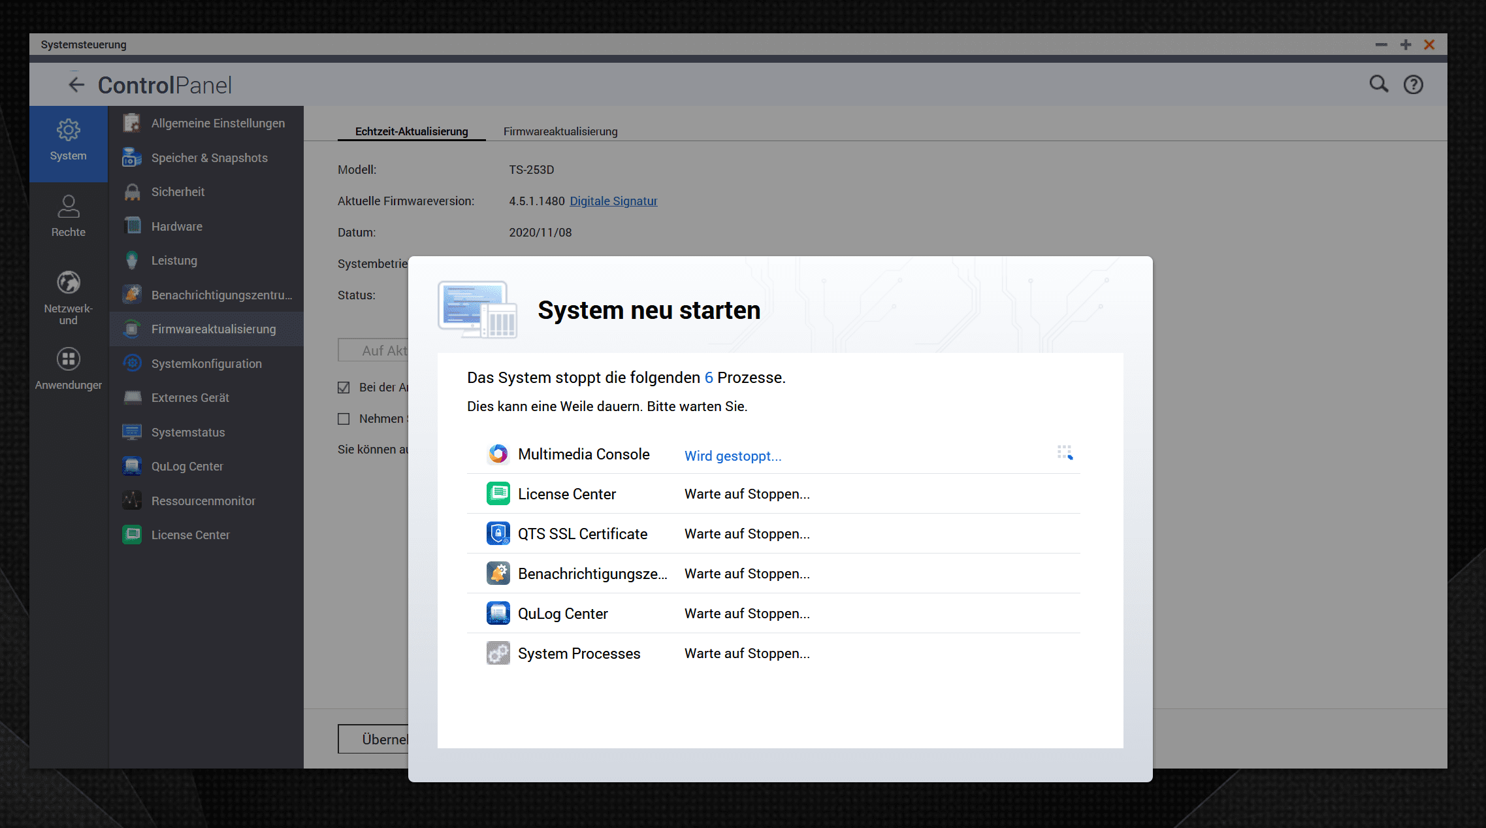The width and height of the screenshot is (1486, 828).
Task: Click the Allgemeine Einstellungen icon
Action: pyautogui.click(x=132, y=123)
